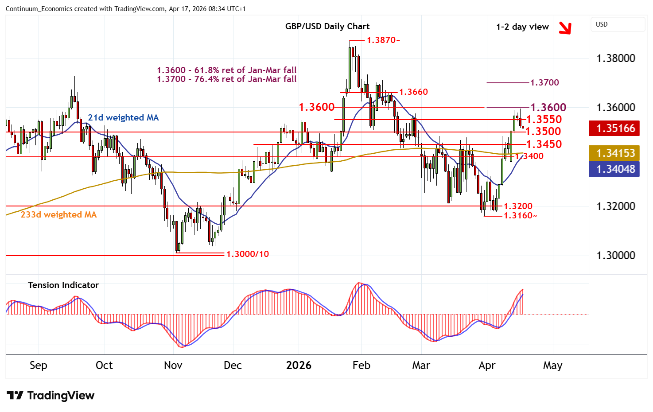The image size is (653, 412).
Task: Click the 1.3160~ low support label
Action: (520, 216)
